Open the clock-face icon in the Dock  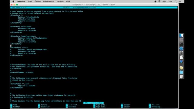click(181, 53)
